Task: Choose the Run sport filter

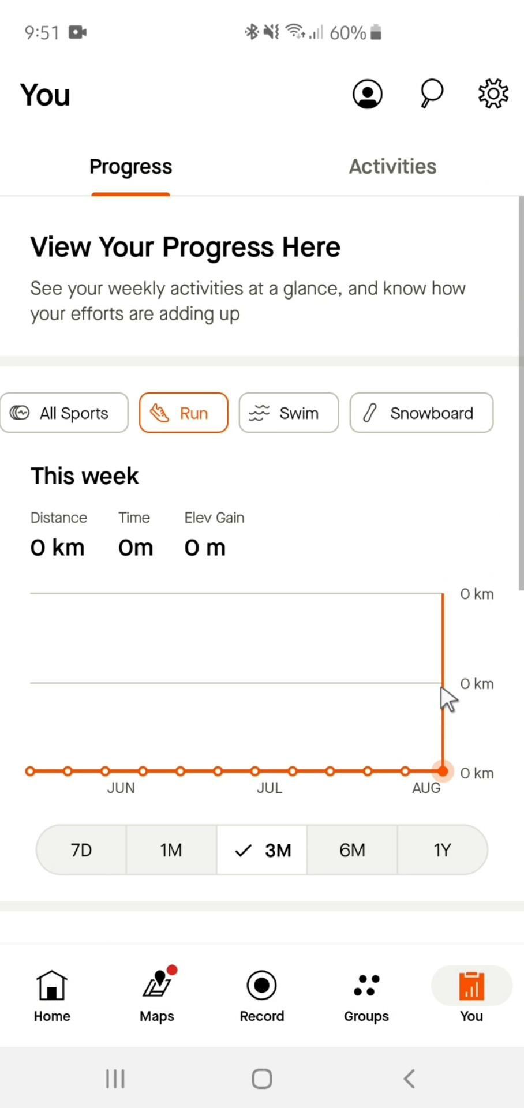Action: (184, 413)
